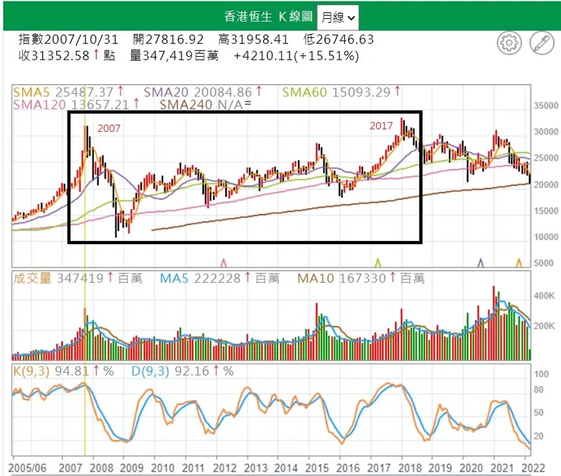Image resolution: width=561 pixels, height=476 pixels.
Task: Click the purple event marker near 2020
Action: pyautogui.click(x=481, y=263)
